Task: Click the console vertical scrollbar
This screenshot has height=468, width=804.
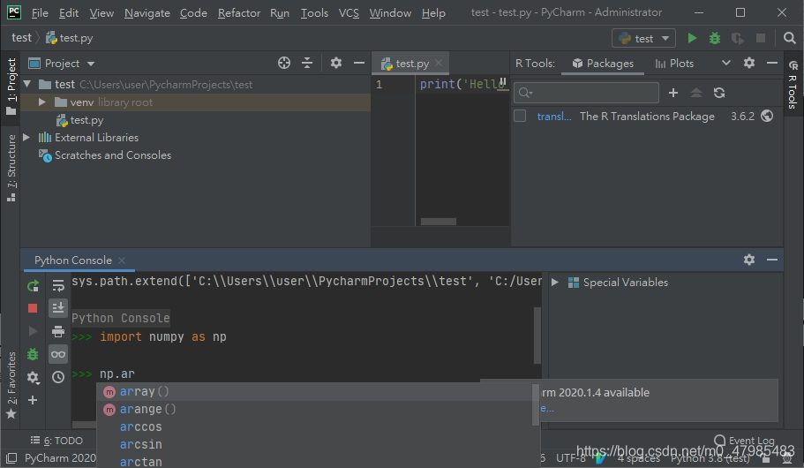Action: coord(537,336)
